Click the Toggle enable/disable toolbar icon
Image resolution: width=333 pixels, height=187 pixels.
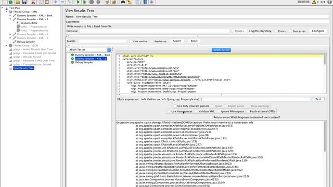pyautogui.click(x=69, y=2)
